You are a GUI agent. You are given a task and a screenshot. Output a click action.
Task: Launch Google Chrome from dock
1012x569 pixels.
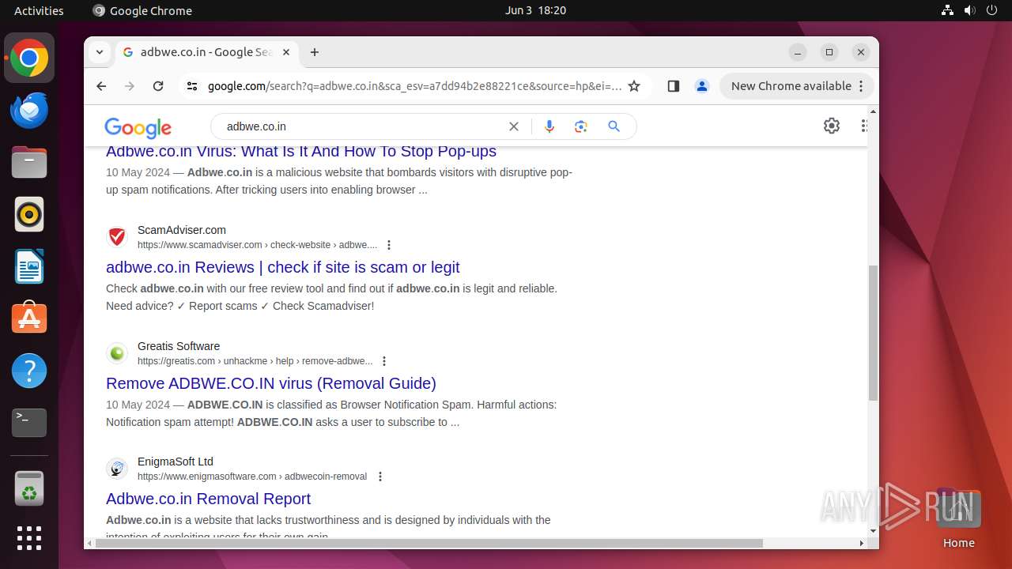pyautogui.click(x=29, y=58)
